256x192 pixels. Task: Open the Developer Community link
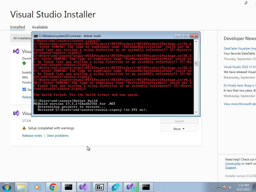pos(233,163)
